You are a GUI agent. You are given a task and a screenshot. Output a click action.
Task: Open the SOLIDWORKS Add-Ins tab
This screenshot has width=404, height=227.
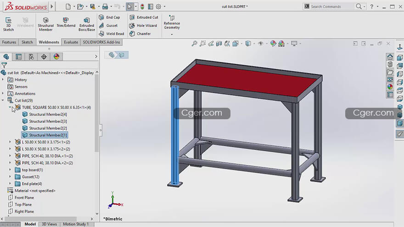coord(101,42)
